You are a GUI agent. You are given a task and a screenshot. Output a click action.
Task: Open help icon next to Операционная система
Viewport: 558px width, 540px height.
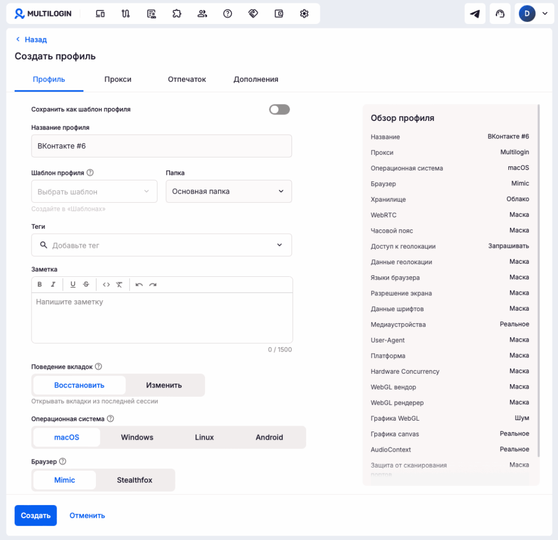click(x=111, y=418)
